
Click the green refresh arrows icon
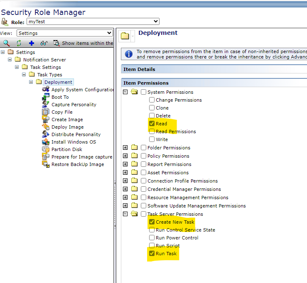pyautogui.click(x=19, y=43)
